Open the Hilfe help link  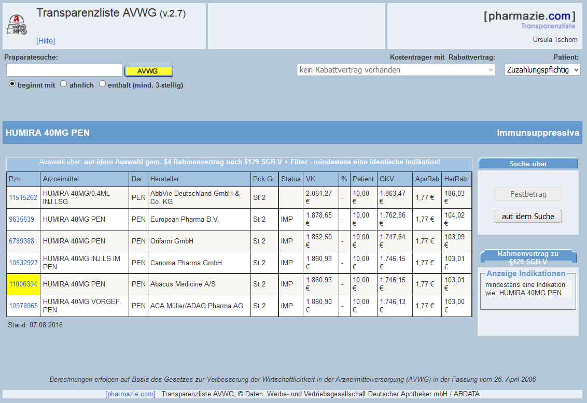pyautogui.click(x=46, y=41)
